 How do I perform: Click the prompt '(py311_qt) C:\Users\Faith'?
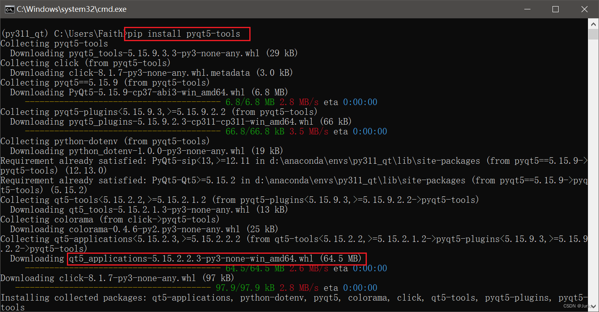pos(62,34)
